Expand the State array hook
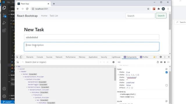This screenshot has height=104, width=186. tap(118, 75)
